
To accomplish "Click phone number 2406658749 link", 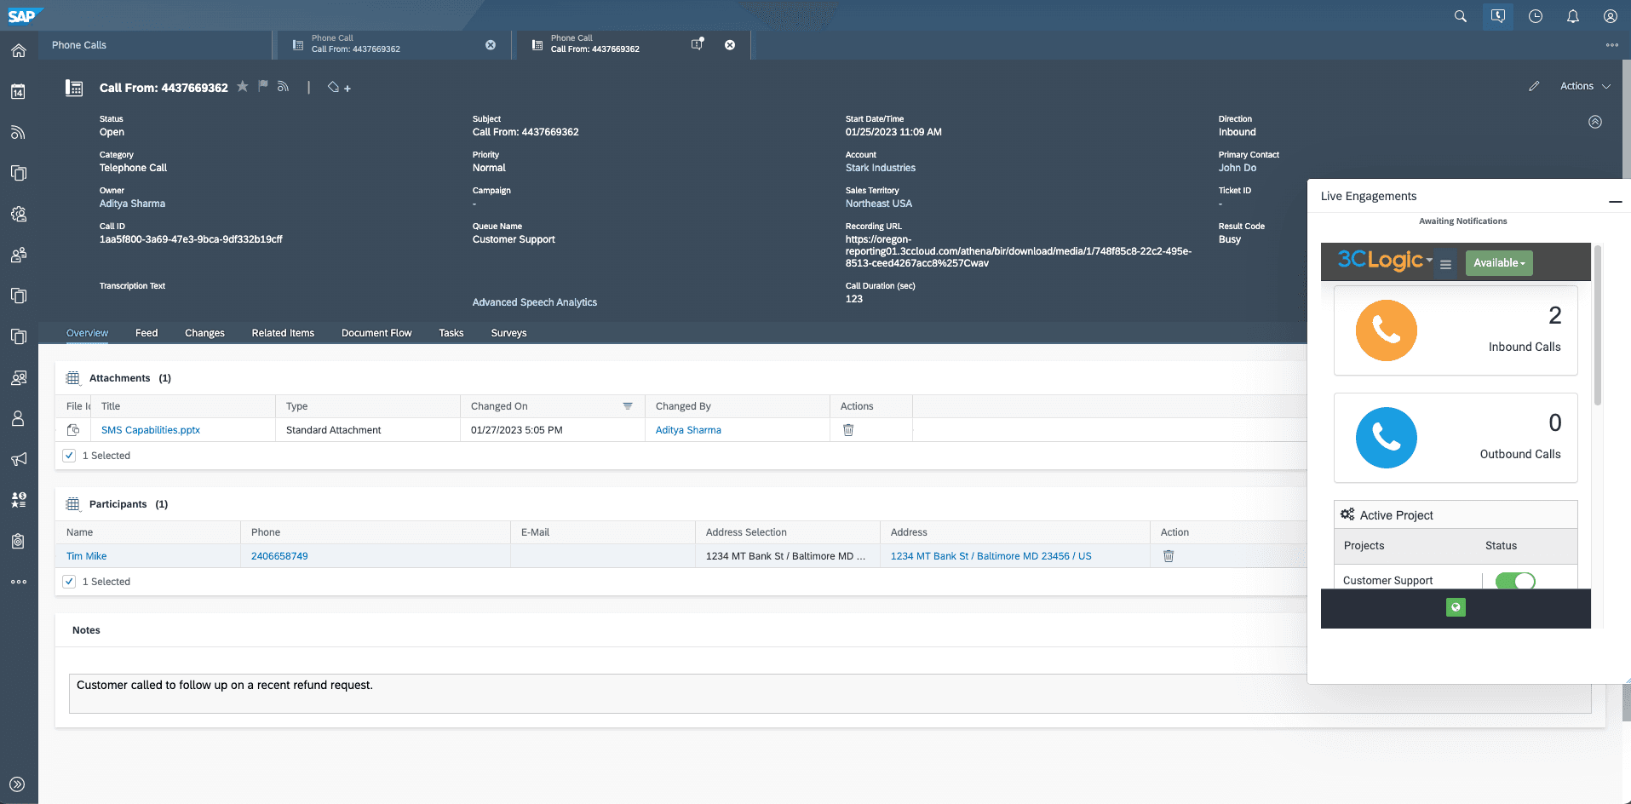I will [279, 556].
